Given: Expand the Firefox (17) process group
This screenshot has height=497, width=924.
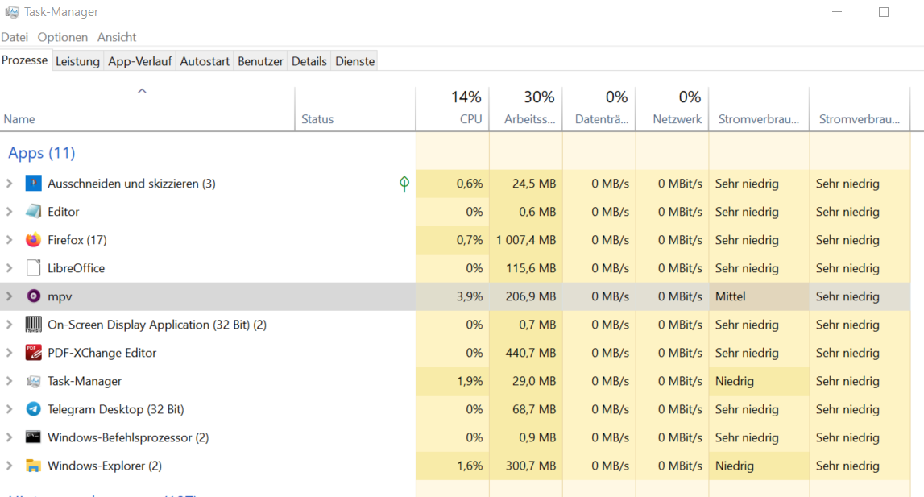Looking at the screenshot, I should click(x=10, y=240).
